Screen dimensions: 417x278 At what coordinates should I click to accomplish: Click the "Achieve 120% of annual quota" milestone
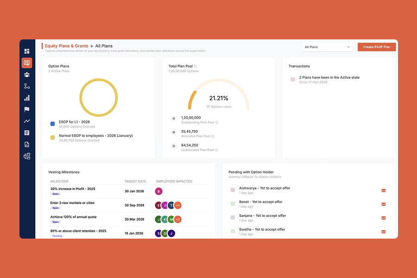(73, 217)
